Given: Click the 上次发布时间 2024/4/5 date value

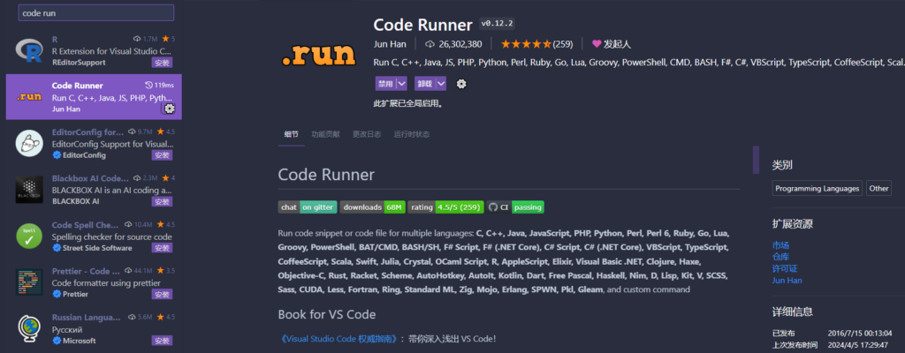Looking at the screenshot, I should tap(859, 345).
